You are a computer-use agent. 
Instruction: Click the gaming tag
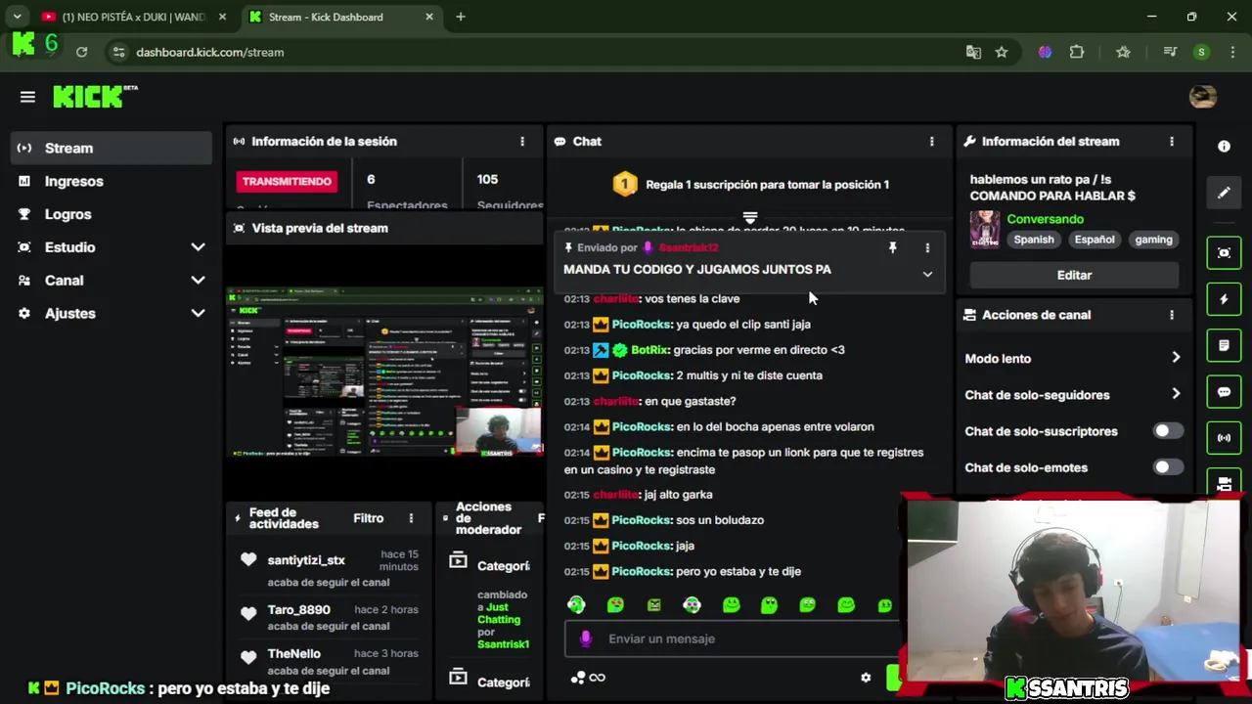tap(1153, 240)
